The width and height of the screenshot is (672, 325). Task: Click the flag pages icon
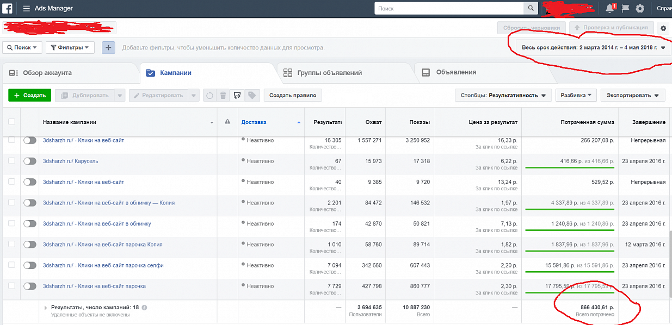tap(625, 9)
